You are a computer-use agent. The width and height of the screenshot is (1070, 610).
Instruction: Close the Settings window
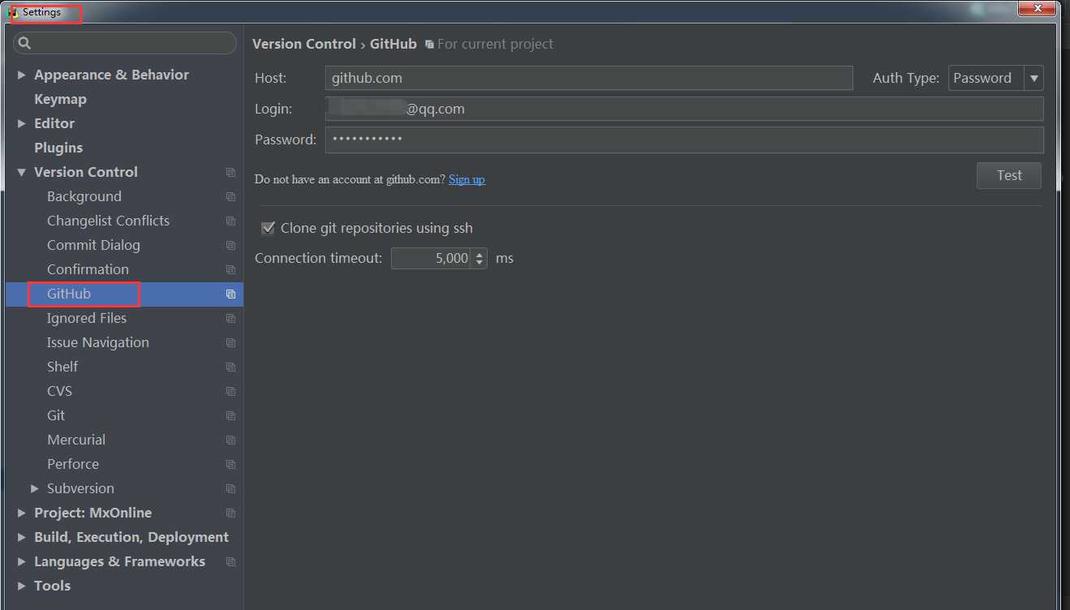point(1038,8)
